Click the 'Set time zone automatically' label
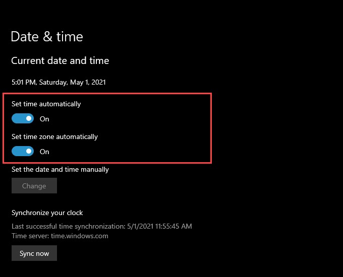343x277 pixels. pos(54,137)
